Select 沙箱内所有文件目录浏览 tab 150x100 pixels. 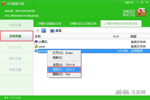(121, 24)
